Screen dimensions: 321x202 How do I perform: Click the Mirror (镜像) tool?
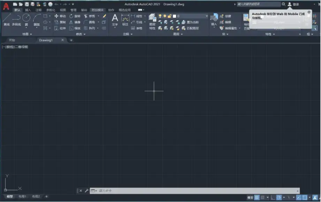click(x=75, y=22)
